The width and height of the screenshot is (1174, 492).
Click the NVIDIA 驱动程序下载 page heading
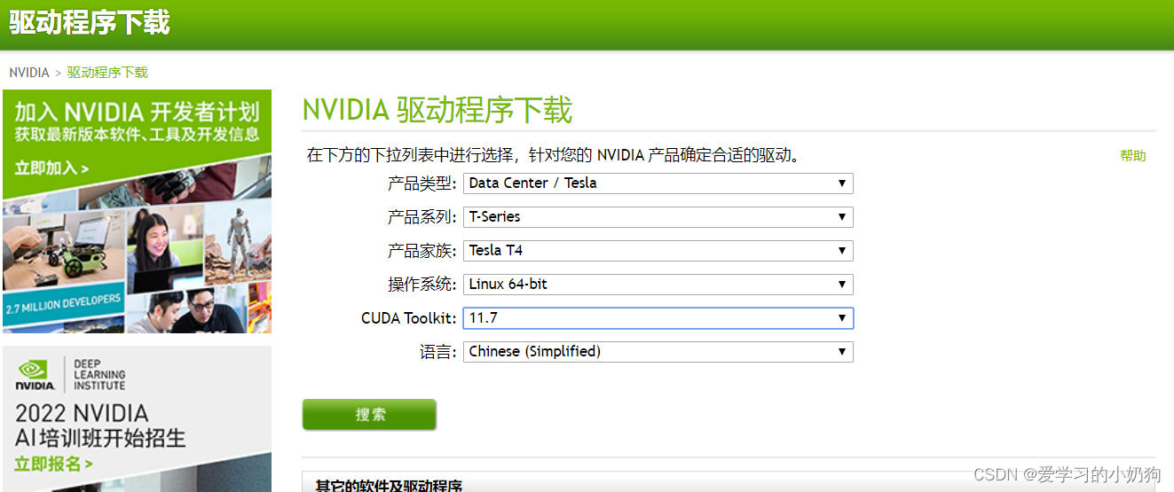(x=437, y=110)
